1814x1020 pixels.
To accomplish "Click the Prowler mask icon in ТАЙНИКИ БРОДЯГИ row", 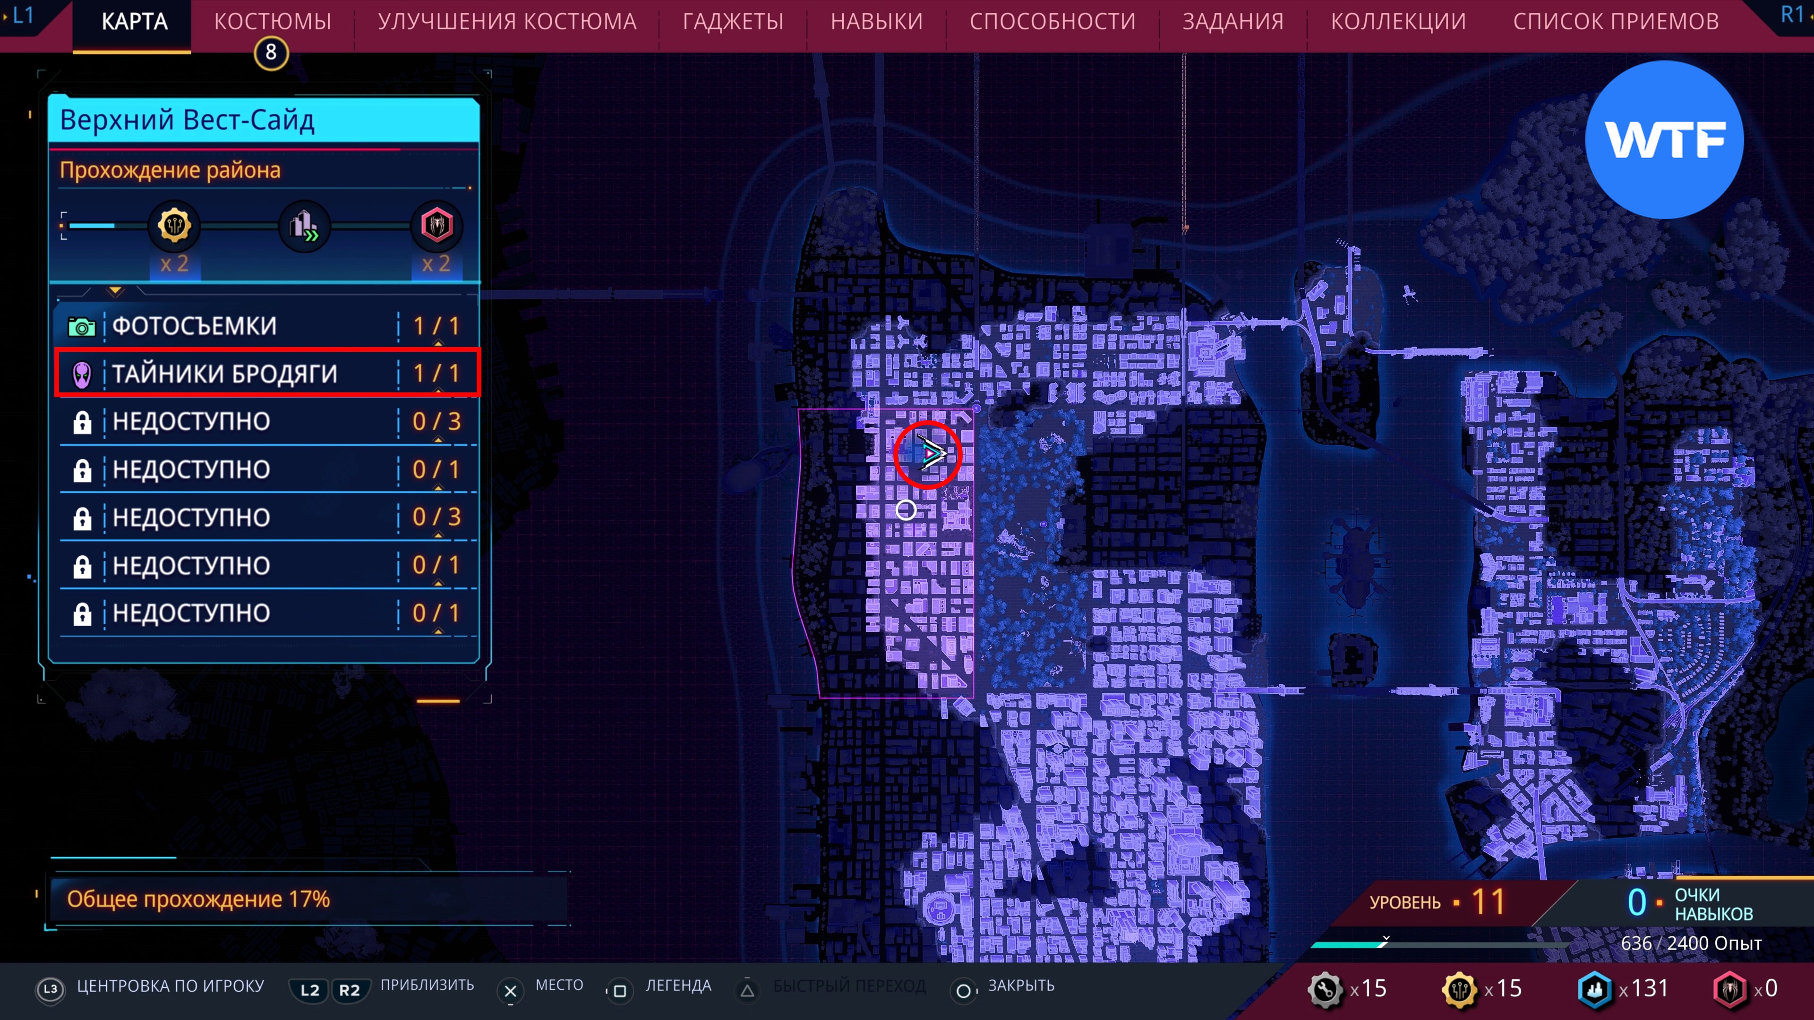I will (82, 374).
